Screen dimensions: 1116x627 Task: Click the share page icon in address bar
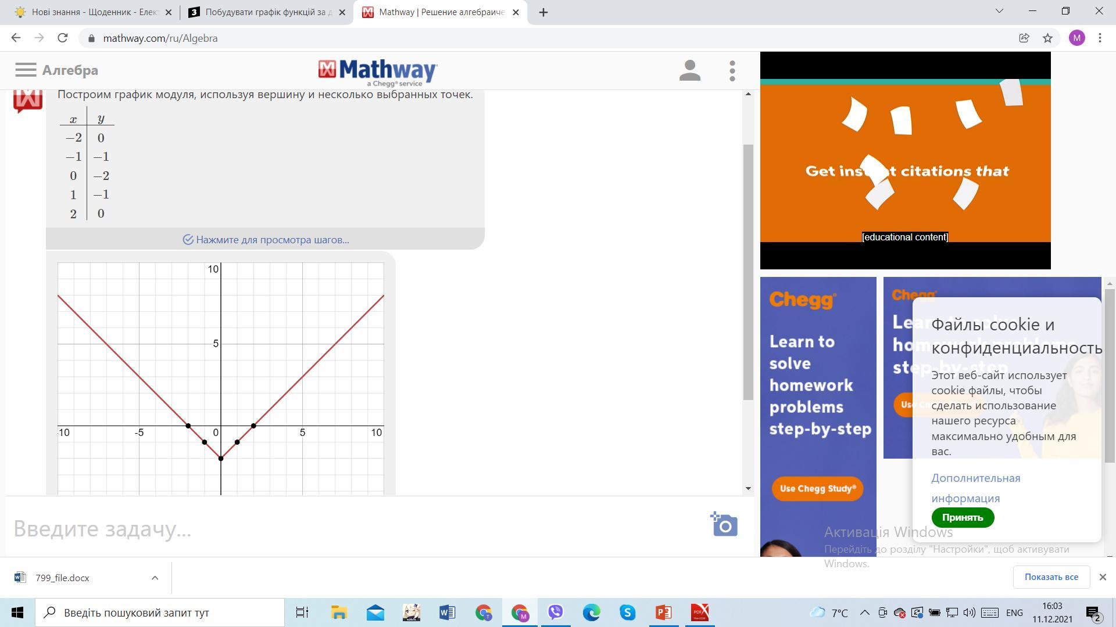pyautogui.click(x=1024, y=38)
